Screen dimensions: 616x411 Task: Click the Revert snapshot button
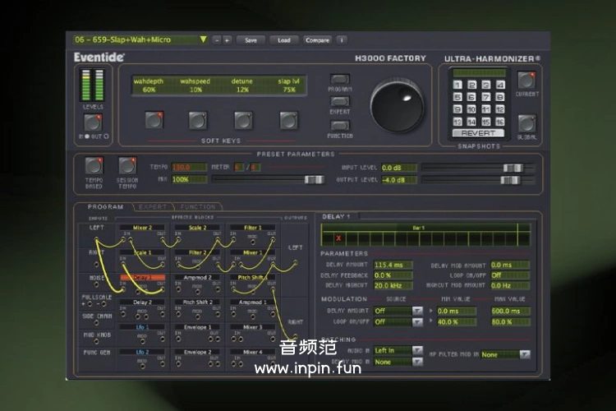tap(478, 133)
